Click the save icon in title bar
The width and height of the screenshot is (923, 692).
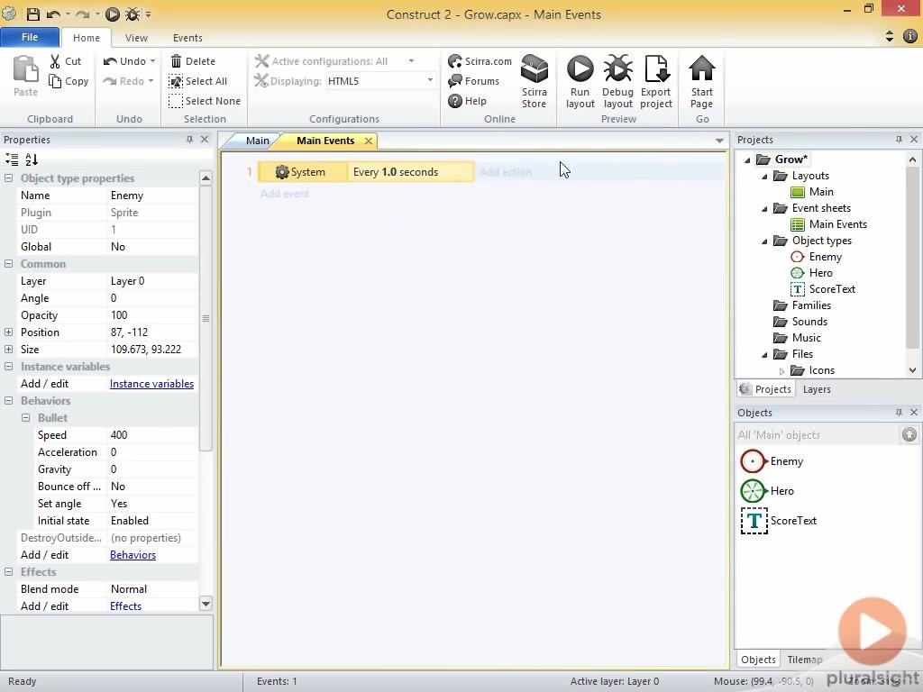[x=32, y=14]
